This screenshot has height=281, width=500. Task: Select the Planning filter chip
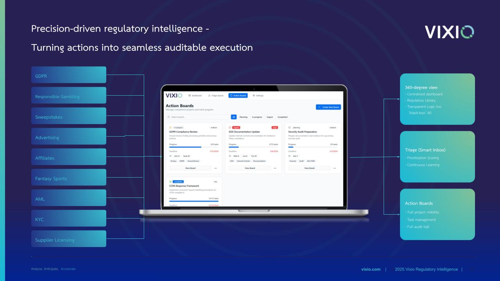[x=243, y=117]
